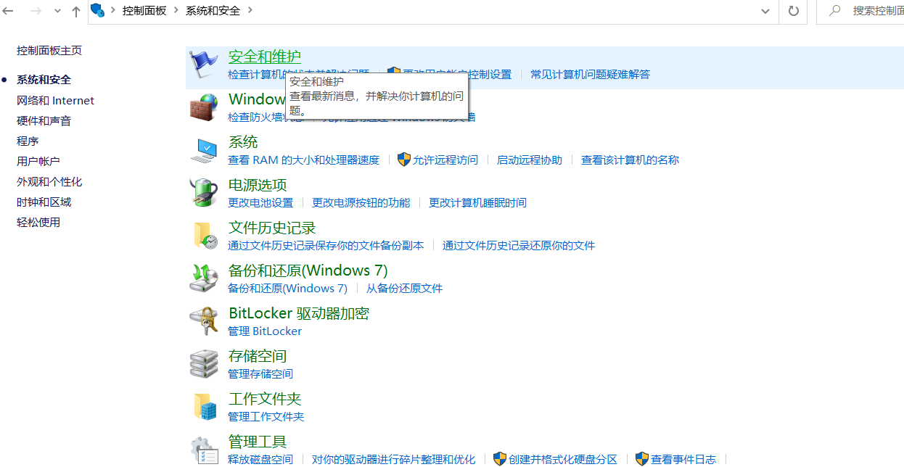Click the Administrative Tools gear icon
This screenshot has height=467, width=904.
(204, 450)
